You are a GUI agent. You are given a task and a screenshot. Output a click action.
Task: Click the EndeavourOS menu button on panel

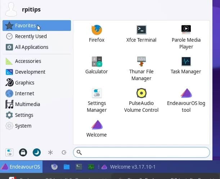(21, 167)
